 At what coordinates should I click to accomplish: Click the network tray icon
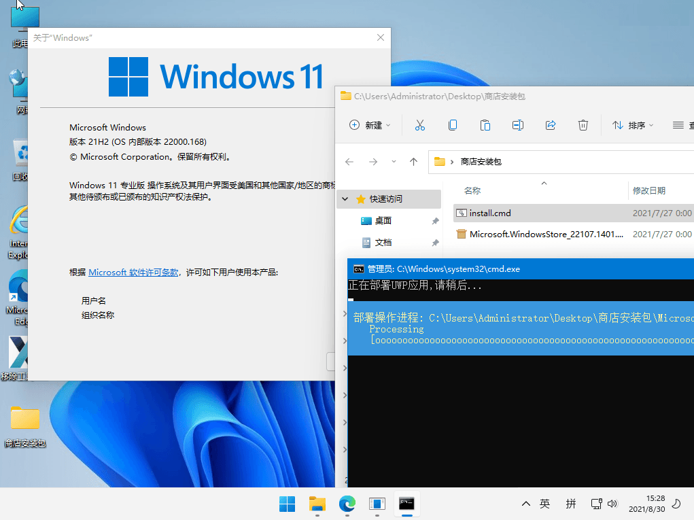[596, 504]
